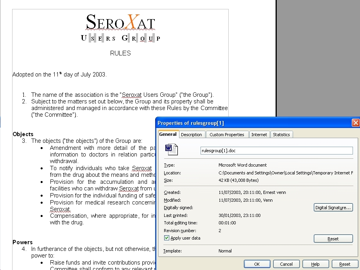Switch to the Description tab
The image size is (360, 270).
(x=192, y=134)
